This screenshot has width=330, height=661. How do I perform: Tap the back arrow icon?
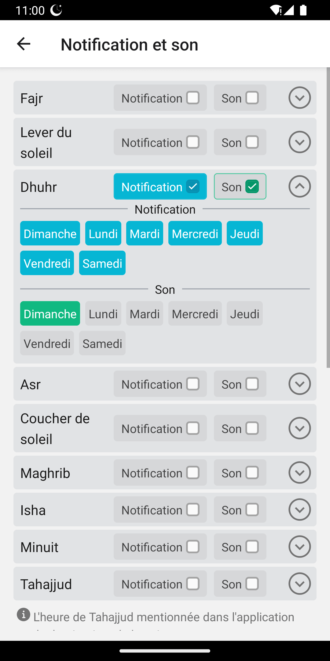24,44
